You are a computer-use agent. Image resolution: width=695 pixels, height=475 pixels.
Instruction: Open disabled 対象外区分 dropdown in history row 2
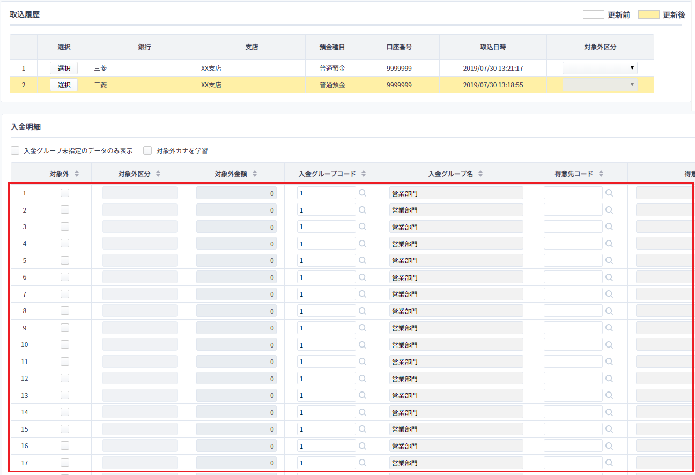coord(600,85)
